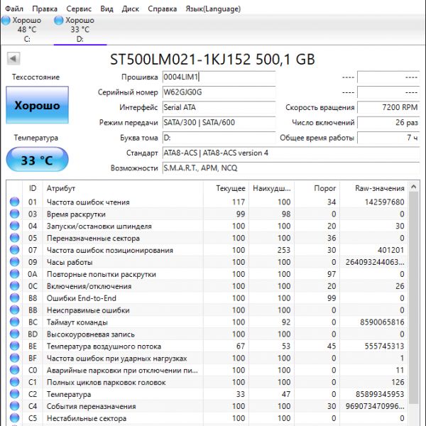
Task: Click status orb for attribute 07
Action: pyautogui.click(x=14, y=250)
